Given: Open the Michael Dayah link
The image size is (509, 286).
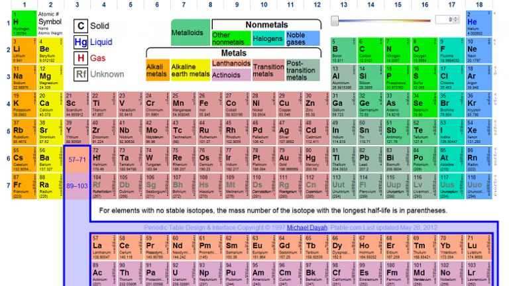Looking at the screenshot, I should (x=307, y=228).
